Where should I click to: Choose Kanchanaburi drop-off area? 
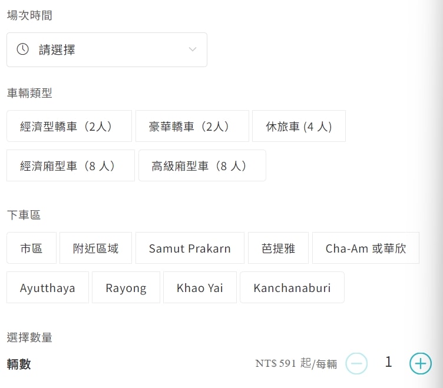coord(292,287)
